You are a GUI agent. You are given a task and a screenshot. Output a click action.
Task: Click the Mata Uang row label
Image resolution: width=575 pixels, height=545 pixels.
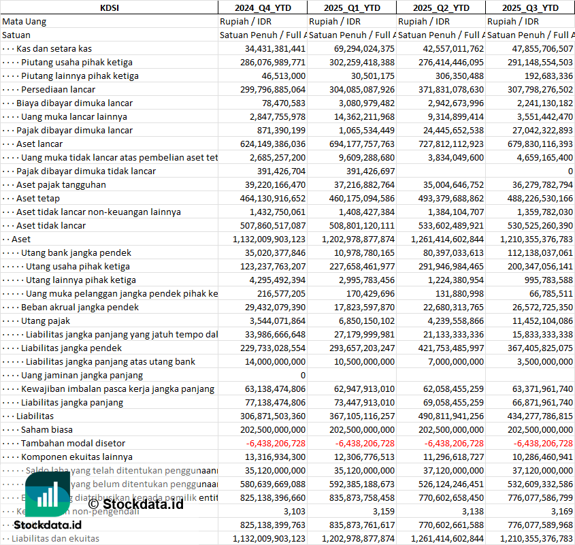click(x=24, y=21)
